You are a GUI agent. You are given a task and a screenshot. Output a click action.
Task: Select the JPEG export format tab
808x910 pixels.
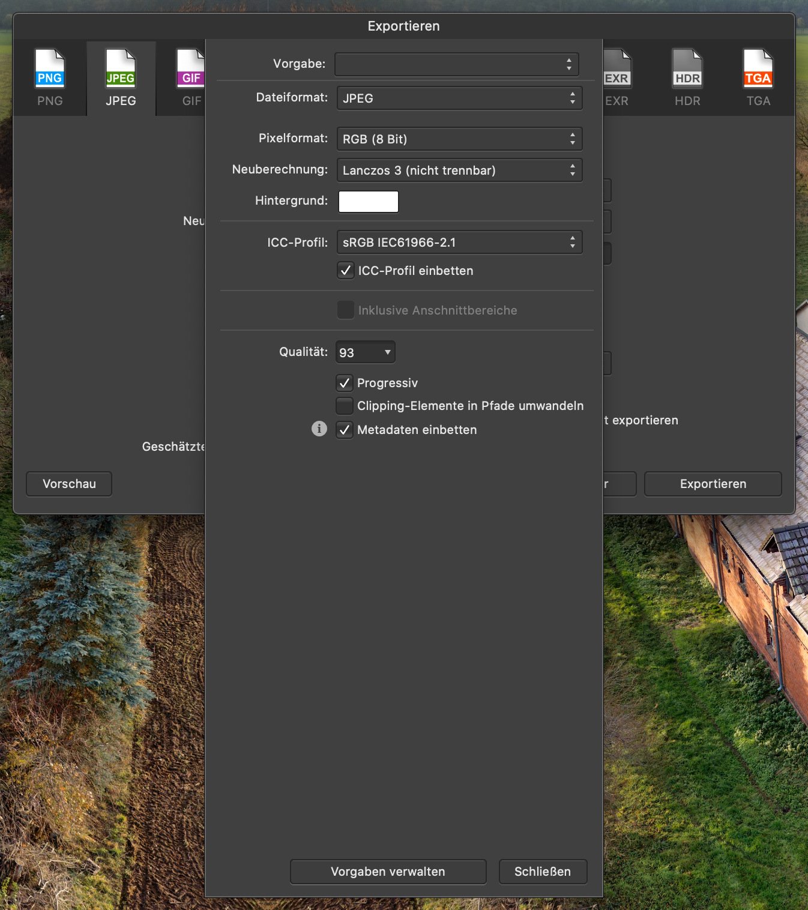(121, 78)
